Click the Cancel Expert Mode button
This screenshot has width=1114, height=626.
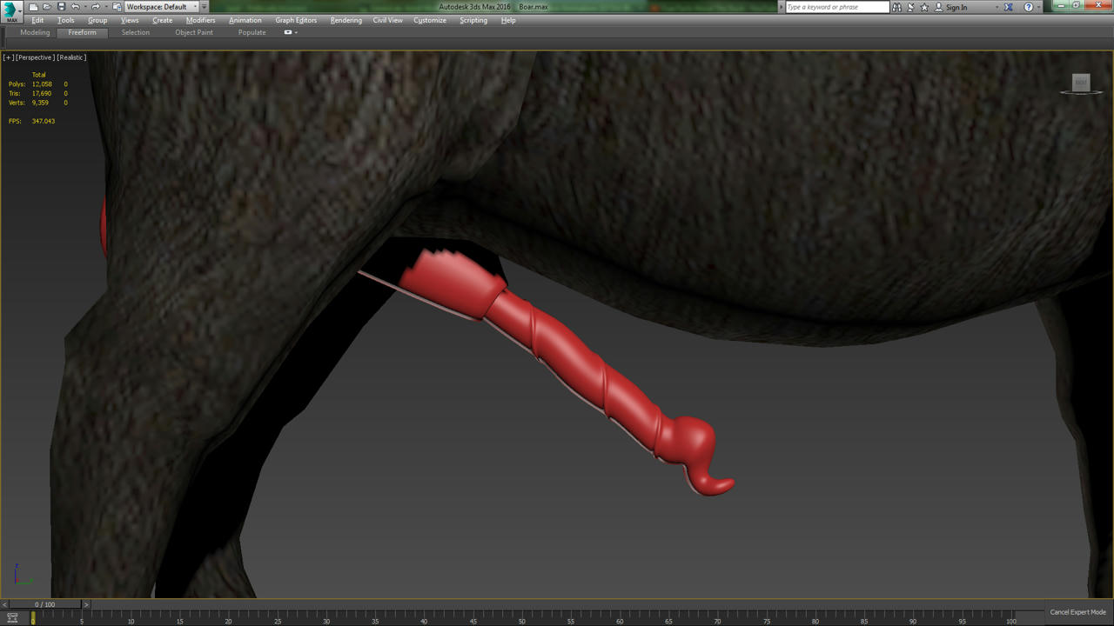point(1077,612)
